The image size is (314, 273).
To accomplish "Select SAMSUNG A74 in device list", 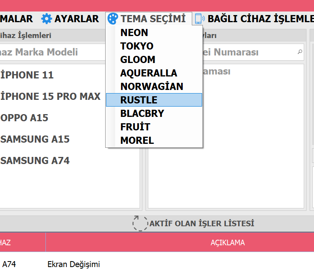I will point(35,160).
